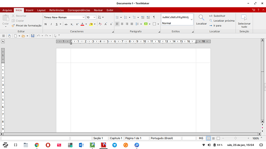Viewport: 266px width, 149px height.
Task: Increase paragraph indent
Action: point(148,17)
